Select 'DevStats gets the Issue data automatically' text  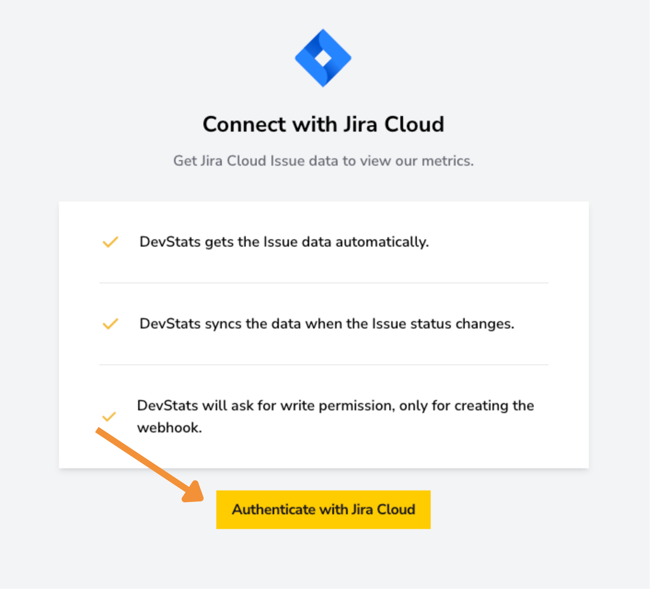coord(284,242)
